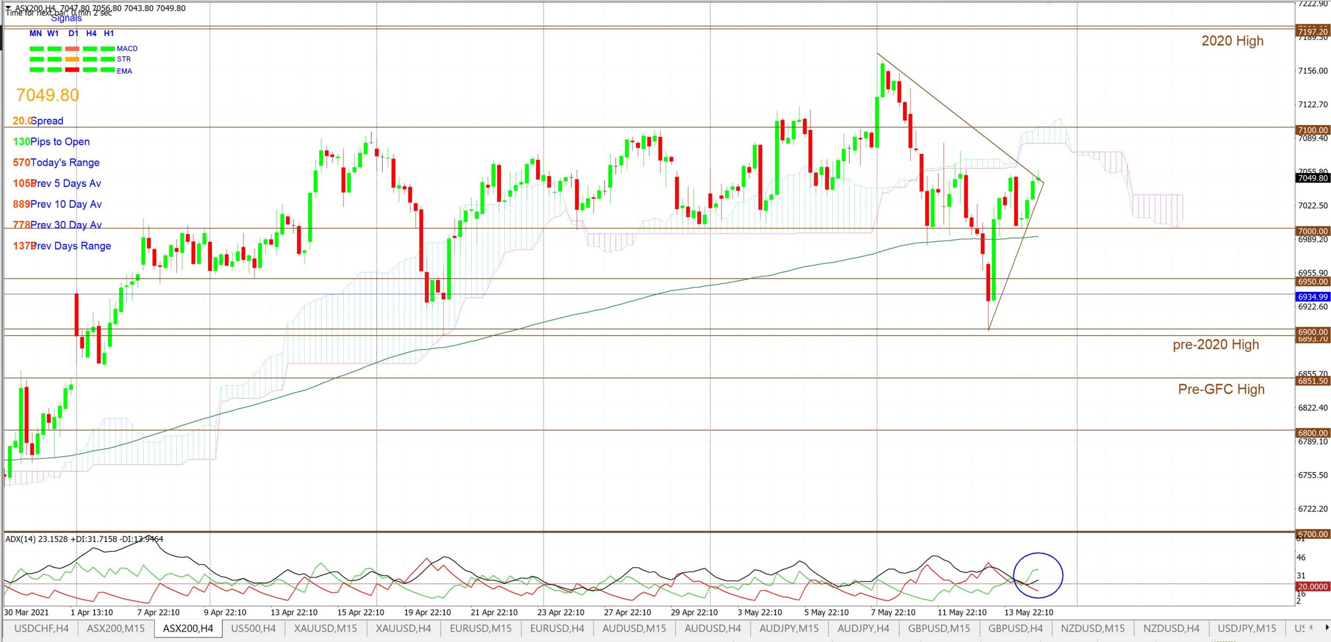This screenshot has height=642, width=1331.
Task: Click the '7 May 22:10' date on time axis
Action: click(x=893, y=612)
